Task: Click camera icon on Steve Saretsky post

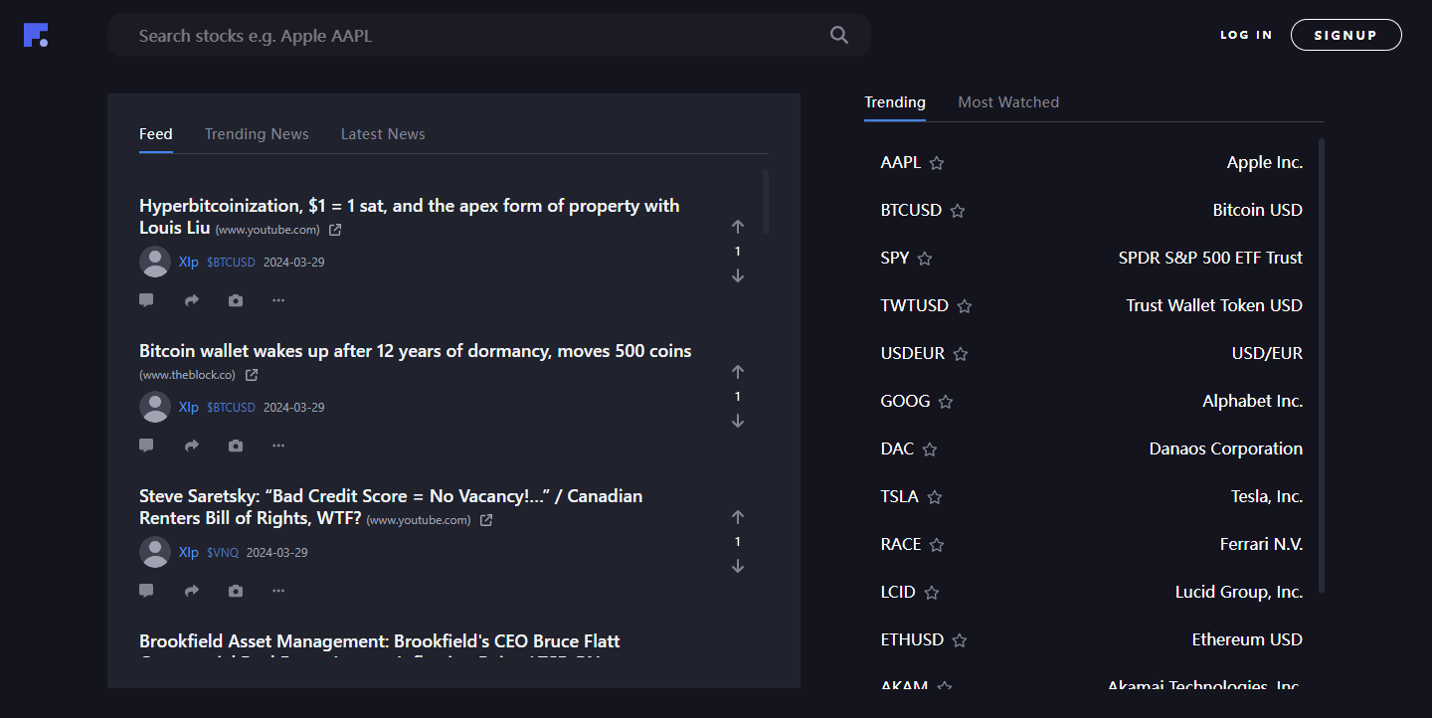Action: coord(236,591)
